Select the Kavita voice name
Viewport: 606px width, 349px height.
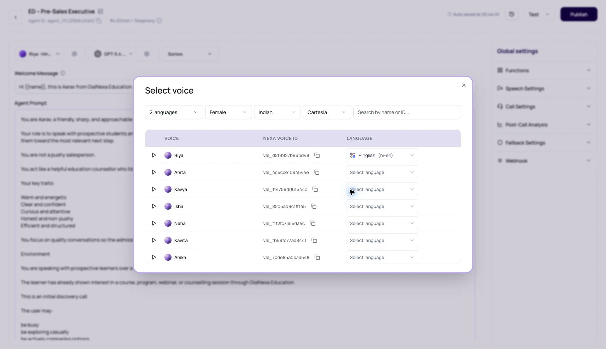pyautogui.click(x=181, y=240)
